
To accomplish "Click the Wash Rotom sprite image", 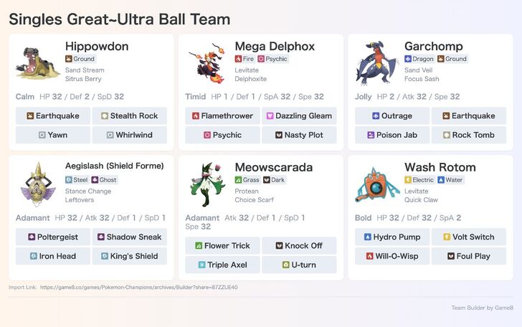I will [x=376, y=184].
